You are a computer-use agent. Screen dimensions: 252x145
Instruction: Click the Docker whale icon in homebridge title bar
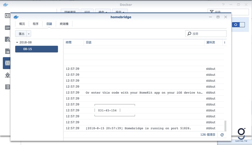pyautogui.click(x=16, y=17)
